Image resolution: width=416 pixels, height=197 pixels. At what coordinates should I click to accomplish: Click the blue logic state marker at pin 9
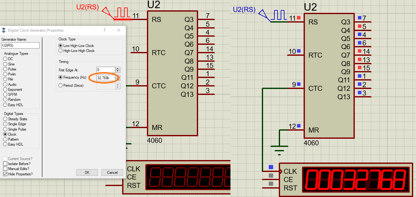tap(299, 84)
